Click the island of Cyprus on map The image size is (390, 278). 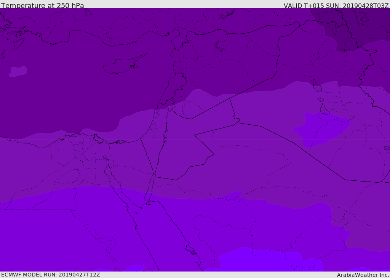[125, 64]
